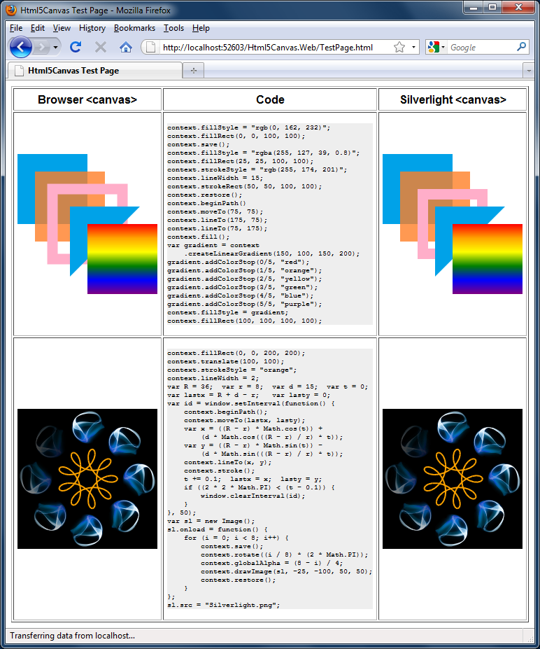This screenshot has height=649, width=540.
Task: Click the code line var sl = new Image();
Action: 211,521
